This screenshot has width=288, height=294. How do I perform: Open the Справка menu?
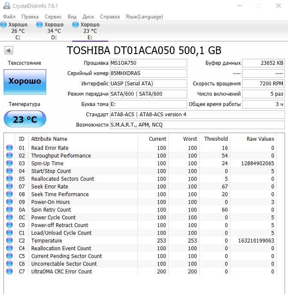point(110,17)
